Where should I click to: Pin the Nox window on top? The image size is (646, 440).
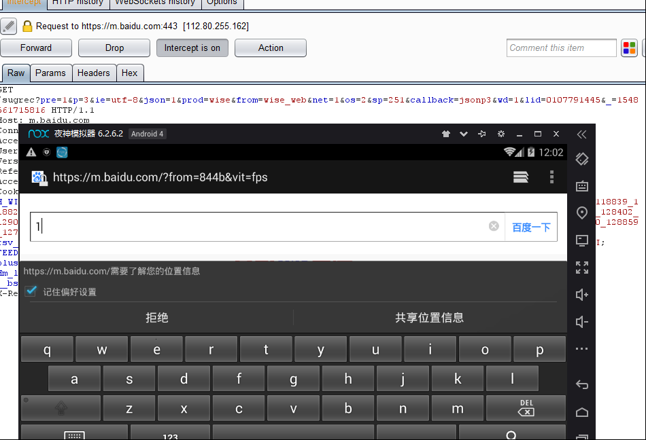point(481,134)
